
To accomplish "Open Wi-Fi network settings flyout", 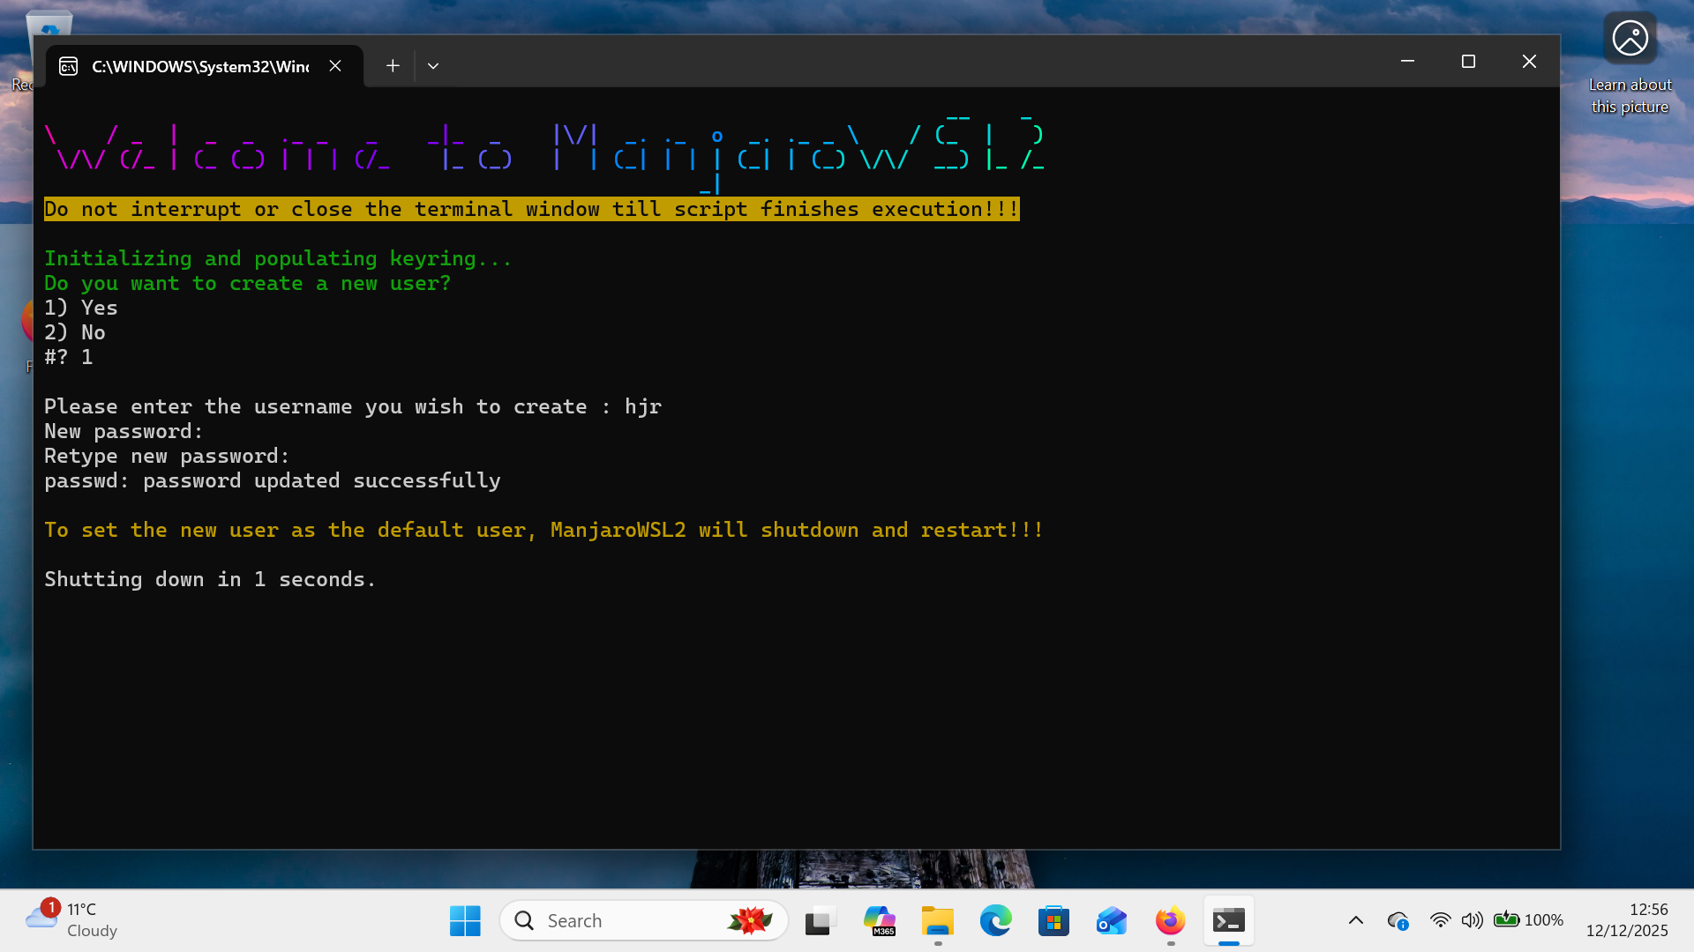I will (1440, 920).
